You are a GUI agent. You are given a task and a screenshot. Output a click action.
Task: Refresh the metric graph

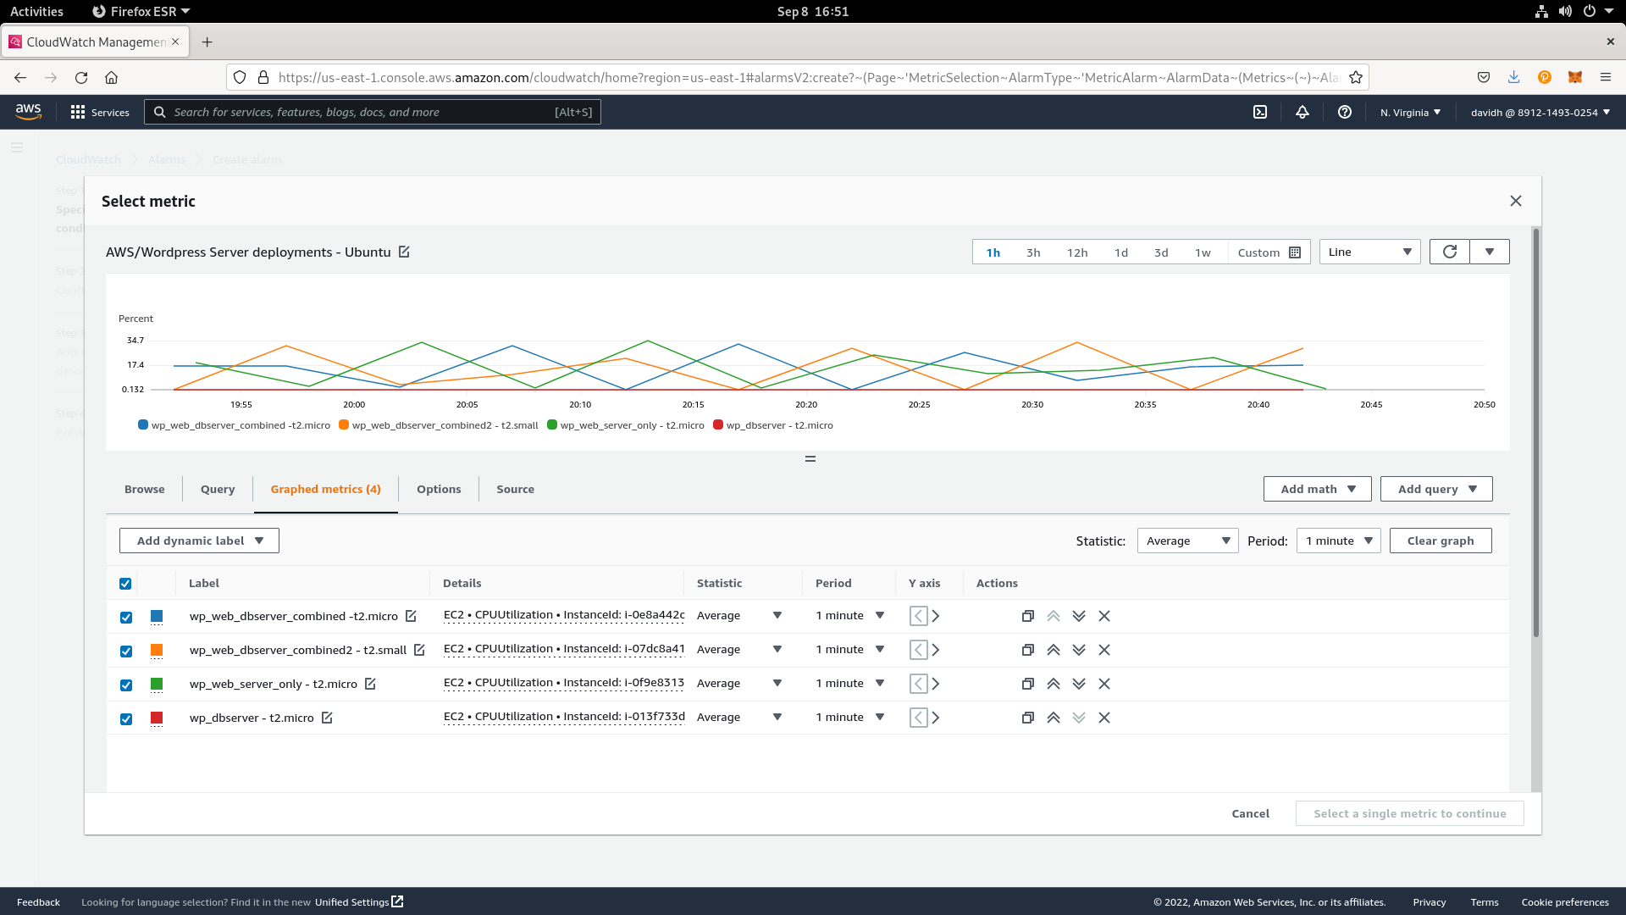(x=1449, y=252)
